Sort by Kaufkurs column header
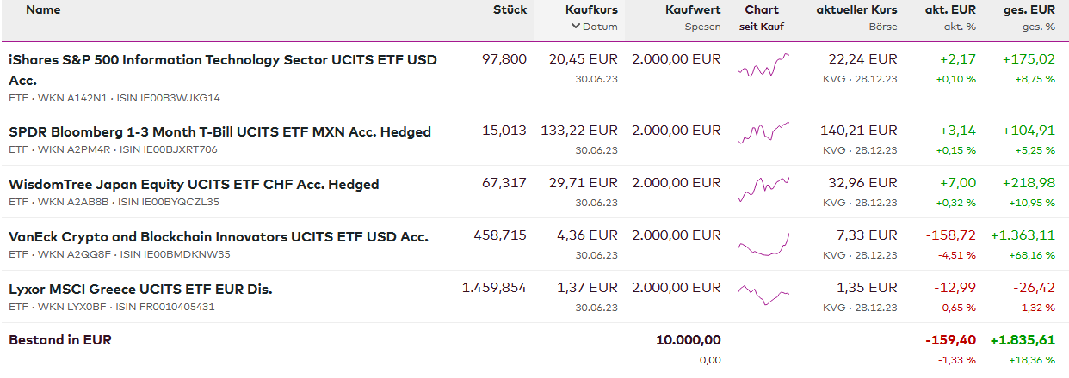1069x378 pixels. (591, 10)
